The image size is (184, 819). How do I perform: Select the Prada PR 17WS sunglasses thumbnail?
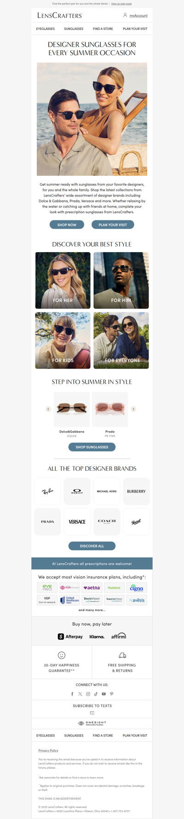[x=110, y=409]
